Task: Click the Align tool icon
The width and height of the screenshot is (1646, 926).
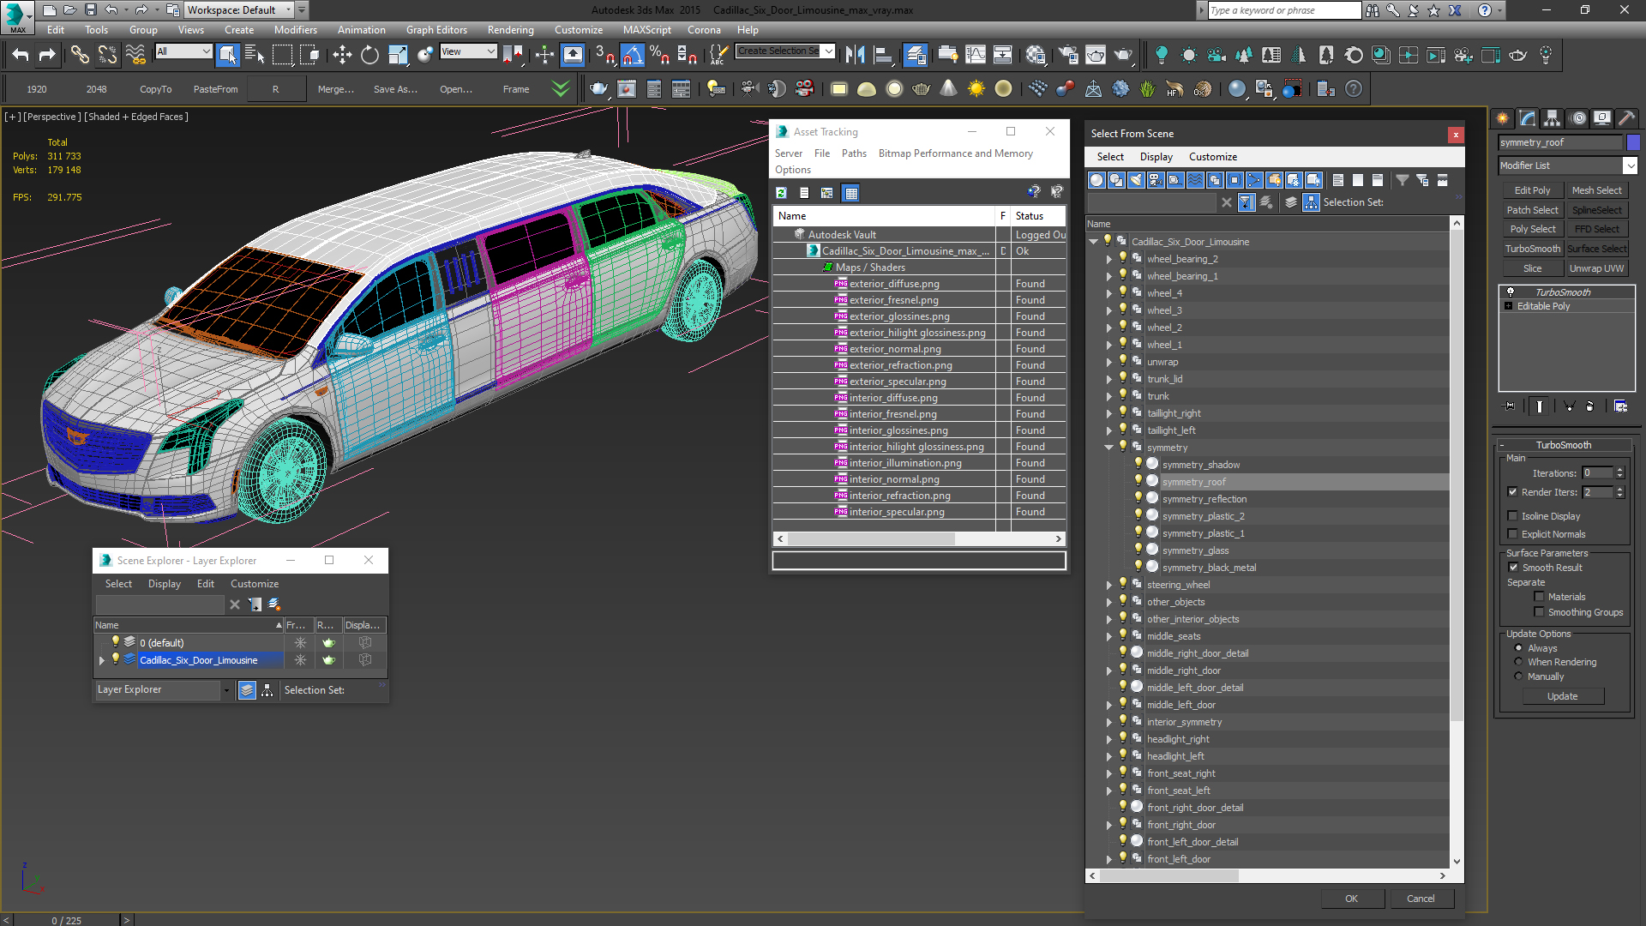Action: [x=882, y=55]
